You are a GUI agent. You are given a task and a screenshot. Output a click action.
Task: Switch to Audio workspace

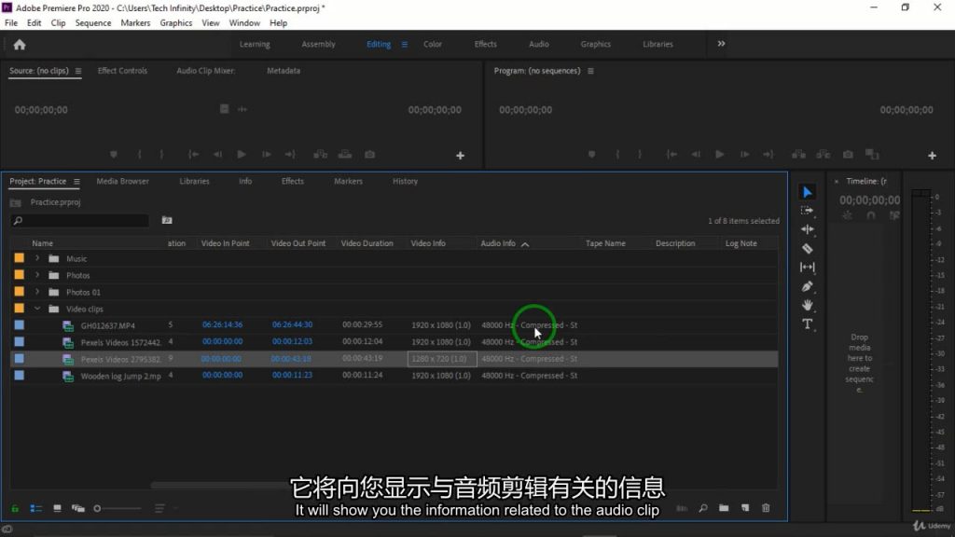[x=538, y=45]
